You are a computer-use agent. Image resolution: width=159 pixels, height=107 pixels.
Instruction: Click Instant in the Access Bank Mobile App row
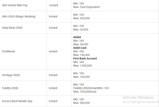(x=53, y=101)
